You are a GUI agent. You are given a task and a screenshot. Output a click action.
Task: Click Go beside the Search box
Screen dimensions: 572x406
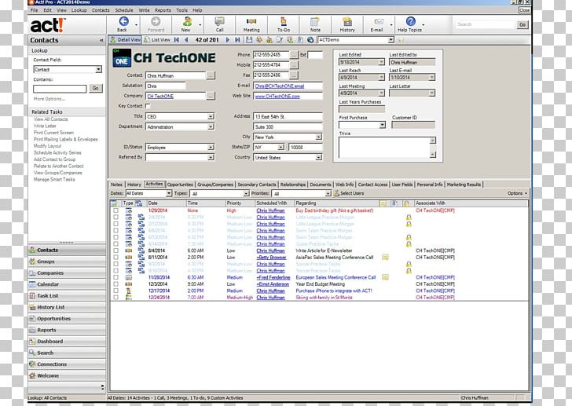(522, 24)
